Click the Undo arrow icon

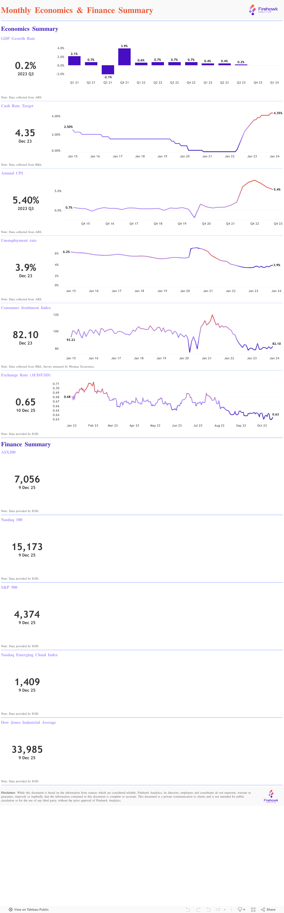point(188,909)
